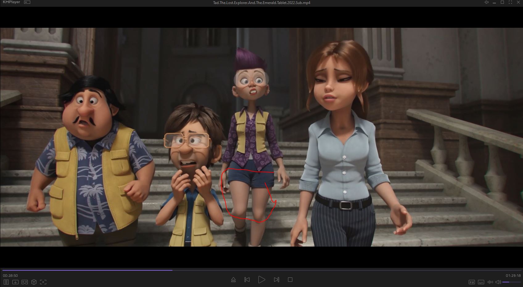Screen dimensions: 523x287
Task: Open the audio equalizer waveform icon
Action: pyautogui.click(x=490, y=282)
